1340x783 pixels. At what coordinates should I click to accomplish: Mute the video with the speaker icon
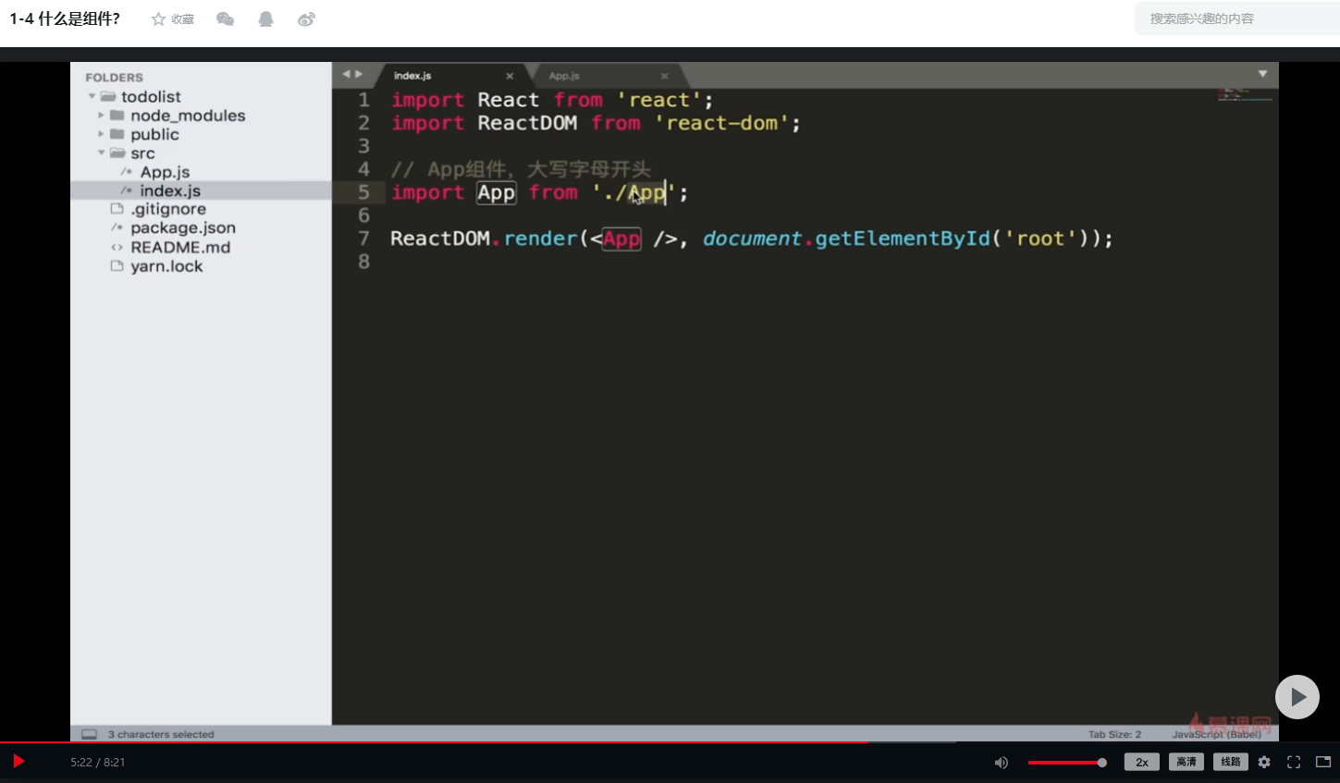click(1001, 763)
